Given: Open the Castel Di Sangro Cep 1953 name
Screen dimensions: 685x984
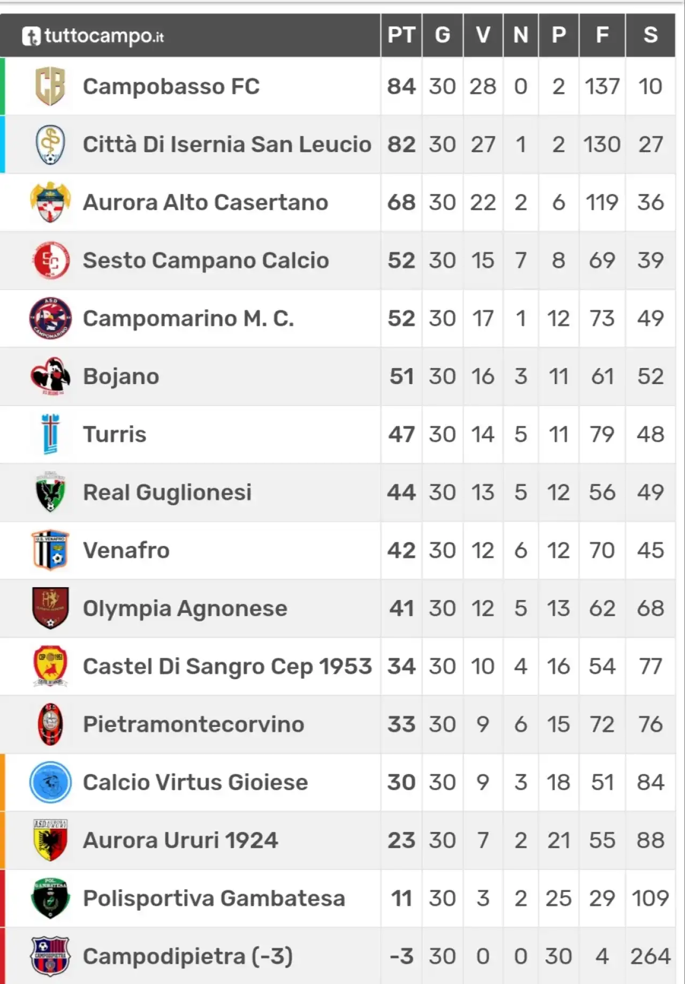Looking at the screenshot, I should point(227,666).
